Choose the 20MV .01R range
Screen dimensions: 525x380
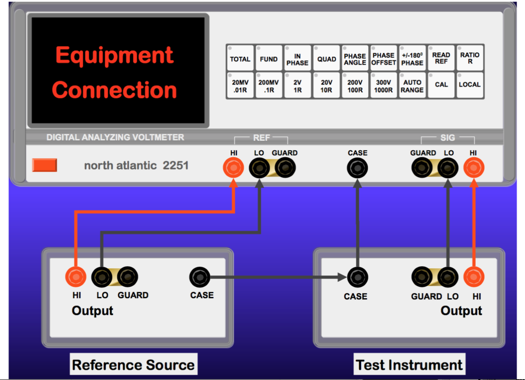[240, 85]
